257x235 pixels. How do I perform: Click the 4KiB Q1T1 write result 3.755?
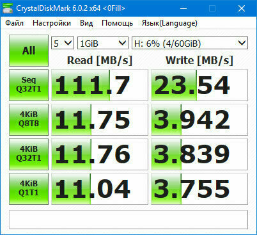(x=199, y=189)
